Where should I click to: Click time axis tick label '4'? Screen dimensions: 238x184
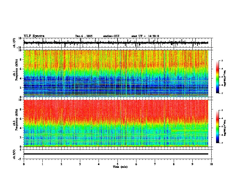[99, 164]
